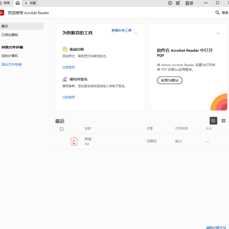Click 立即使用 under 添加注释
Viewport: 229px width, 229px height.
point(69,67)
